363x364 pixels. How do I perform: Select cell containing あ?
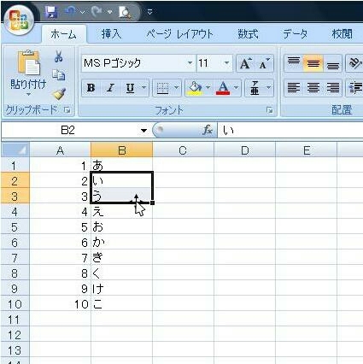click(x=121, y=166)
